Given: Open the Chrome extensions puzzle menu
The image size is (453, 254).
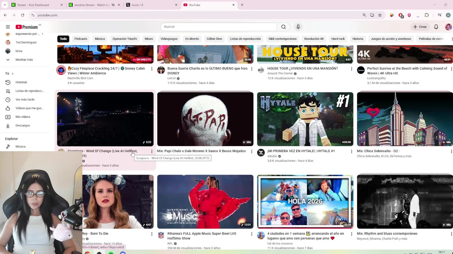Looking at the screenshot, I should (426, 15).
